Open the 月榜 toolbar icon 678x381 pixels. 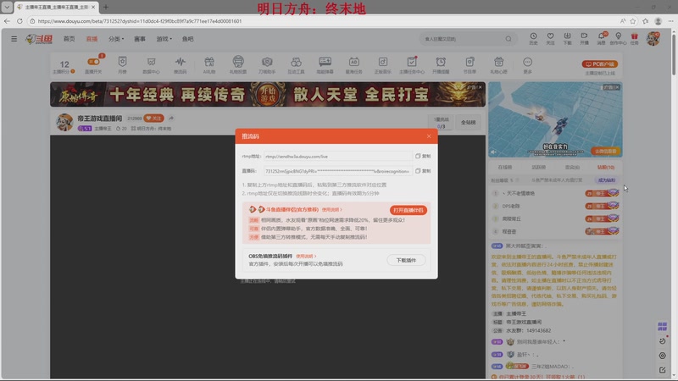click(x=122, y=65)
